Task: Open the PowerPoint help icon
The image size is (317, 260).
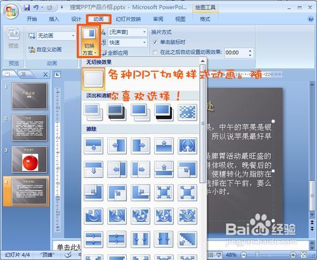Action: tap(311, 19)
